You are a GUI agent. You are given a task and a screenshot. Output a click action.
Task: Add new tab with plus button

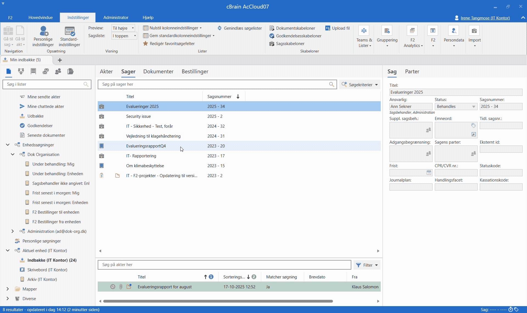tap(60, 60)
